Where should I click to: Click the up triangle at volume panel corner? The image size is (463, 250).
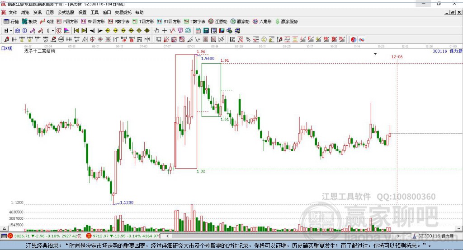coord(4,228)
